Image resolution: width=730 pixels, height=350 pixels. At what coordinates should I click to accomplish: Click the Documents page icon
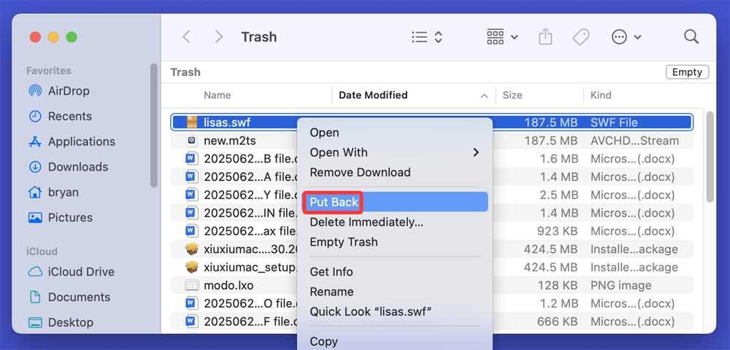point(35,297)
